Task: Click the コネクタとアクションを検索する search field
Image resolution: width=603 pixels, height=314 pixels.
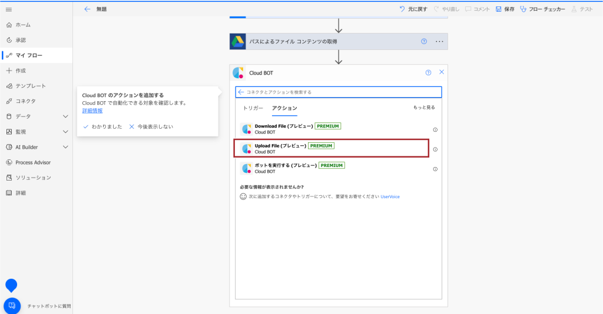Action: 339,92
